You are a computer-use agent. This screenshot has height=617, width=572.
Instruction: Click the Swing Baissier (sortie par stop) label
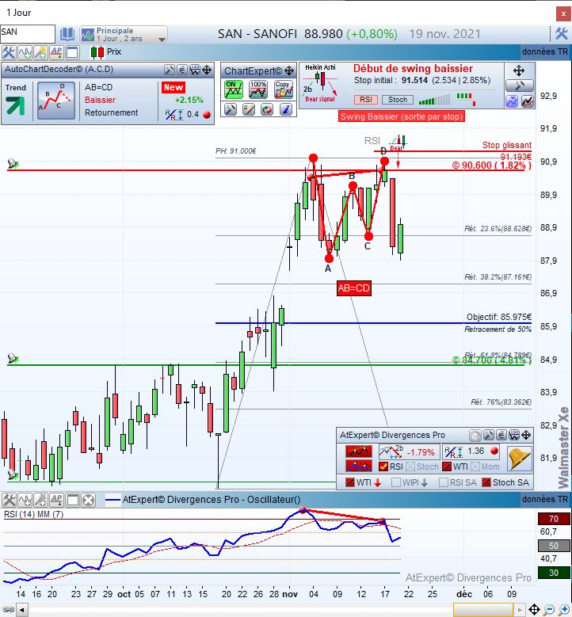pyautogui.click(x=402, y=116)
